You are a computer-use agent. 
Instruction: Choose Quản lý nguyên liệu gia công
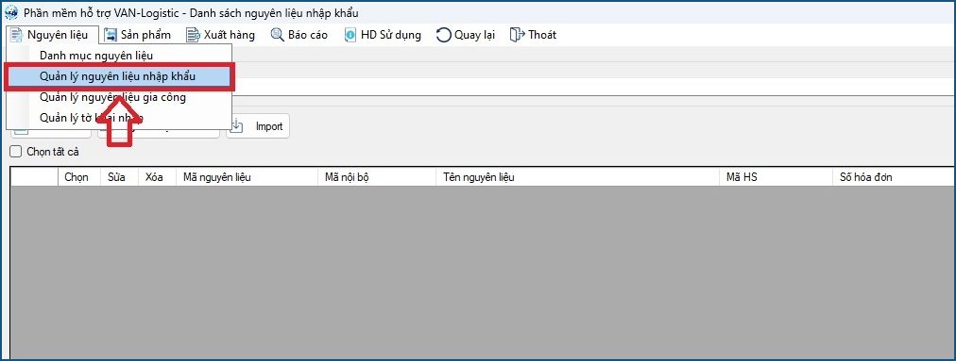[x=119, y=97]
